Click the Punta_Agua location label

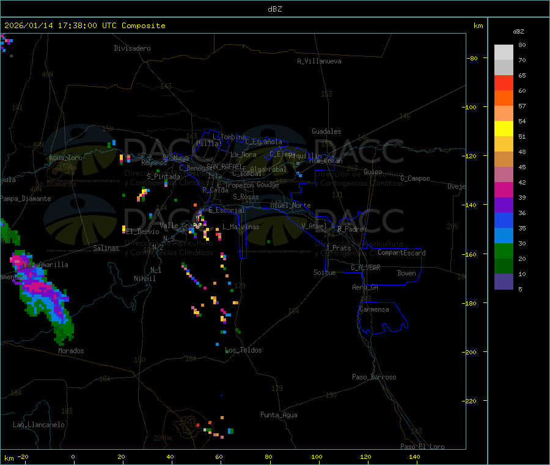(279, 415)
